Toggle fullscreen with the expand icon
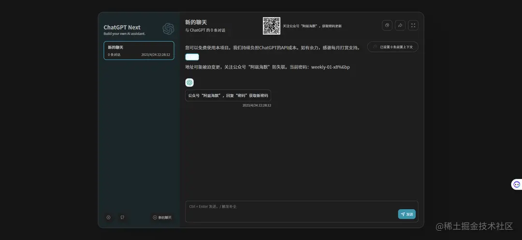The height and width of the screenshot is (240, 522). (413, 25)
